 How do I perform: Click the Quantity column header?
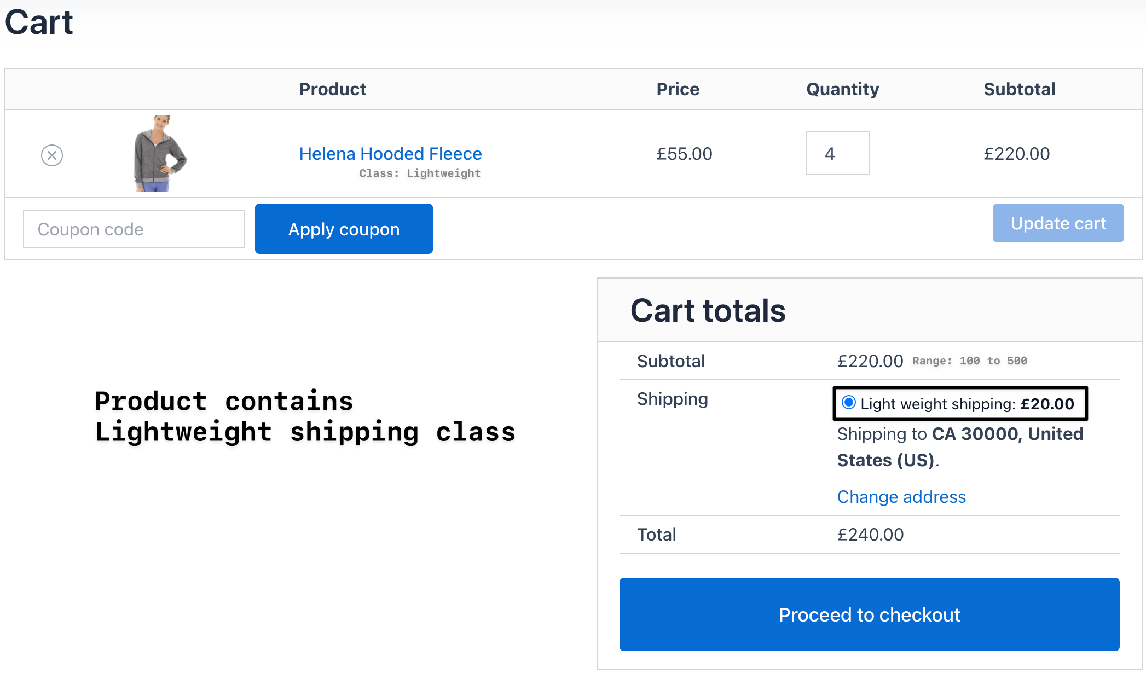coord(842,89)
